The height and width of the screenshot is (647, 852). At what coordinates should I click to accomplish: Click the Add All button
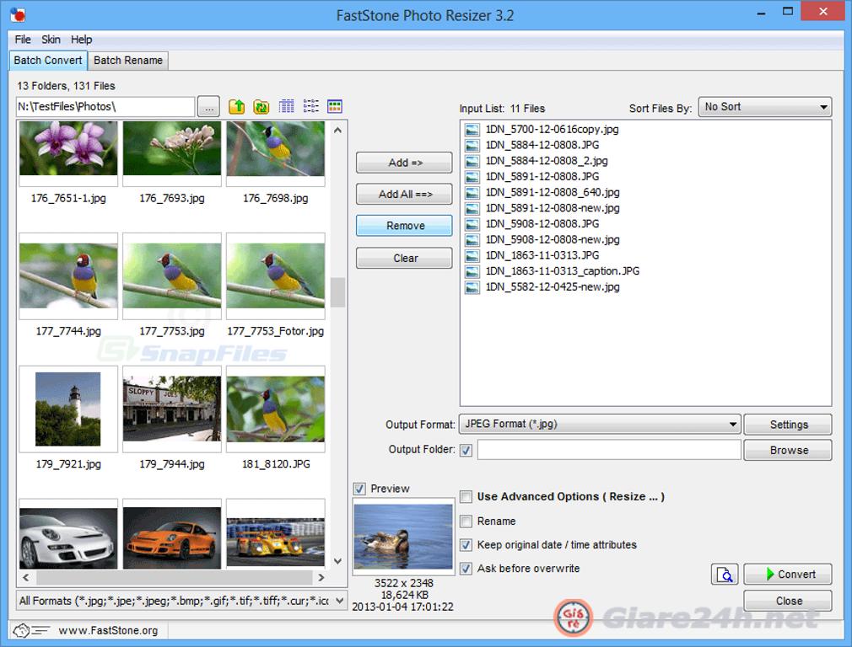tap(404, 195)
